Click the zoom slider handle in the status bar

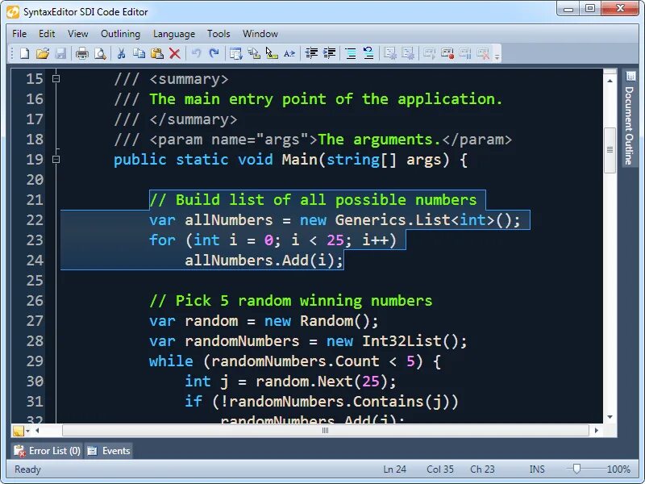tap(576, 469)
